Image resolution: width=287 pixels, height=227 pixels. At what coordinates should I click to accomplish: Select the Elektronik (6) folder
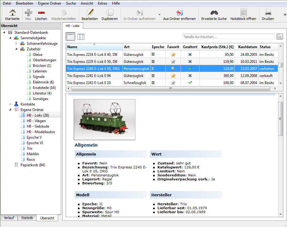click(43, 82)
